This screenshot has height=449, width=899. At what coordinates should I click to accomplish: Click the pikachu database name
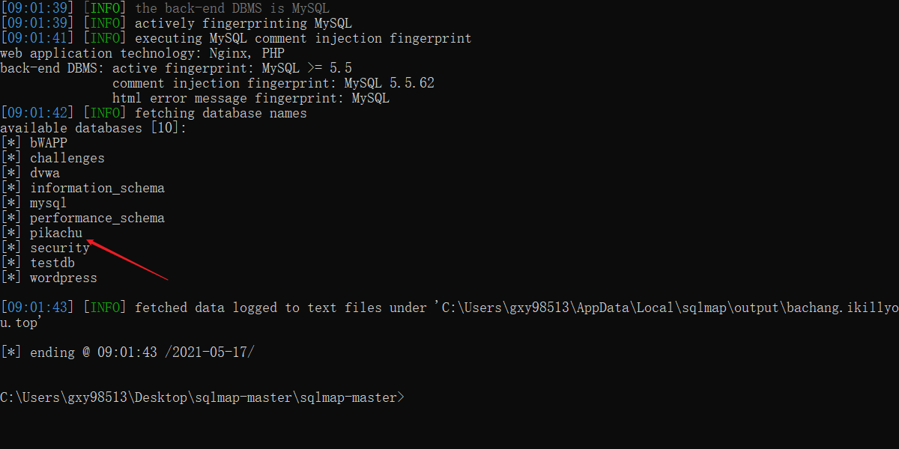pyautogui.click(x=56, y=233)
